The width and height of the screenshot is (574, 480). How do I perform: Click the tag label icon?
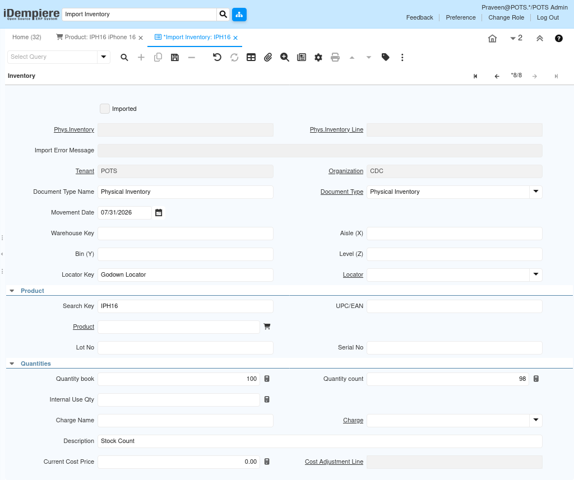[386, 57]
